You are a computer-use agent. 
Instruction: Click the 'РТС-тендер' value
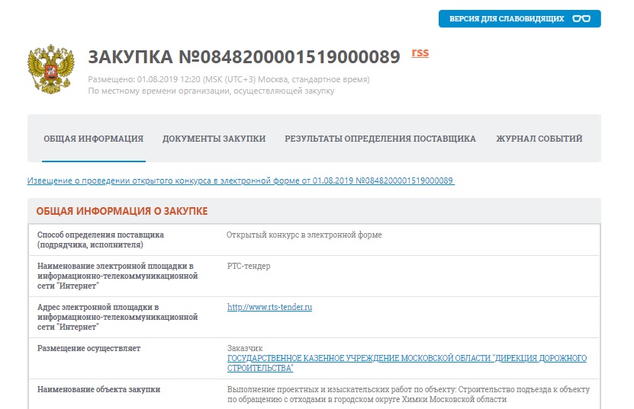coord(249,266)
